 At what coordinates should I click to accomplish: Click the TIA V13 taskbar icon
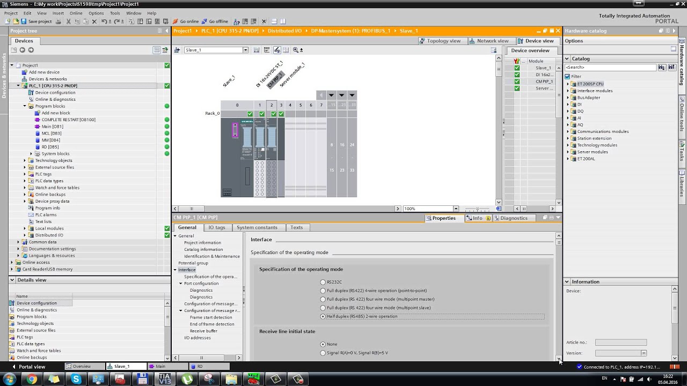[164, 379]
